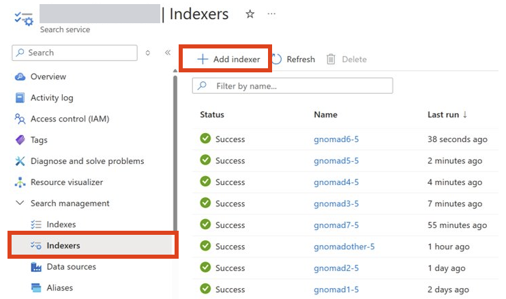Click the Last run column header text
Viewport: 506px width, 299px height.
(x=443, y=115)
